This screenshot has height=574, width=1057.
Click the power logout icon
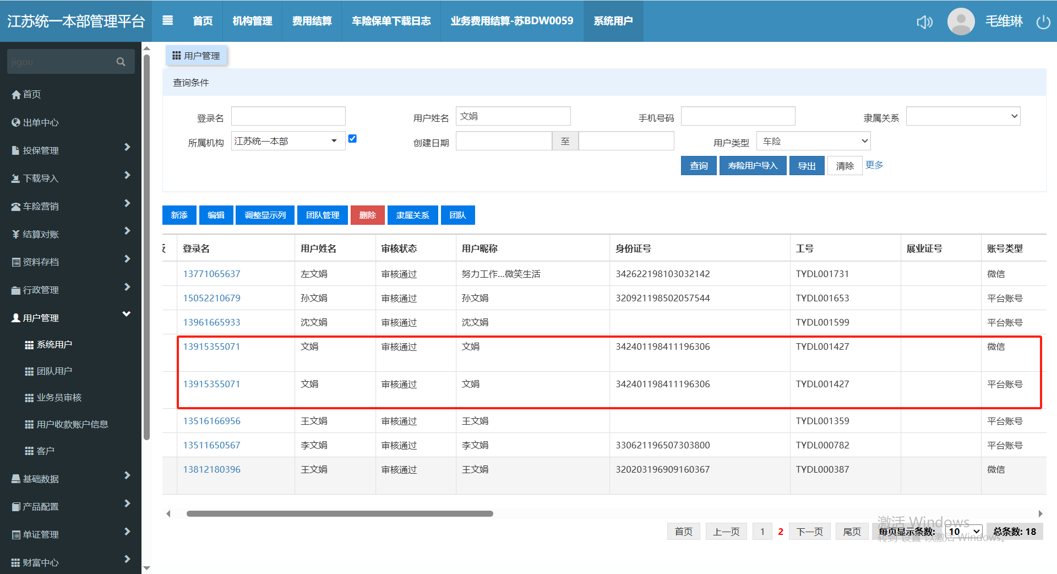point(1043,22)
